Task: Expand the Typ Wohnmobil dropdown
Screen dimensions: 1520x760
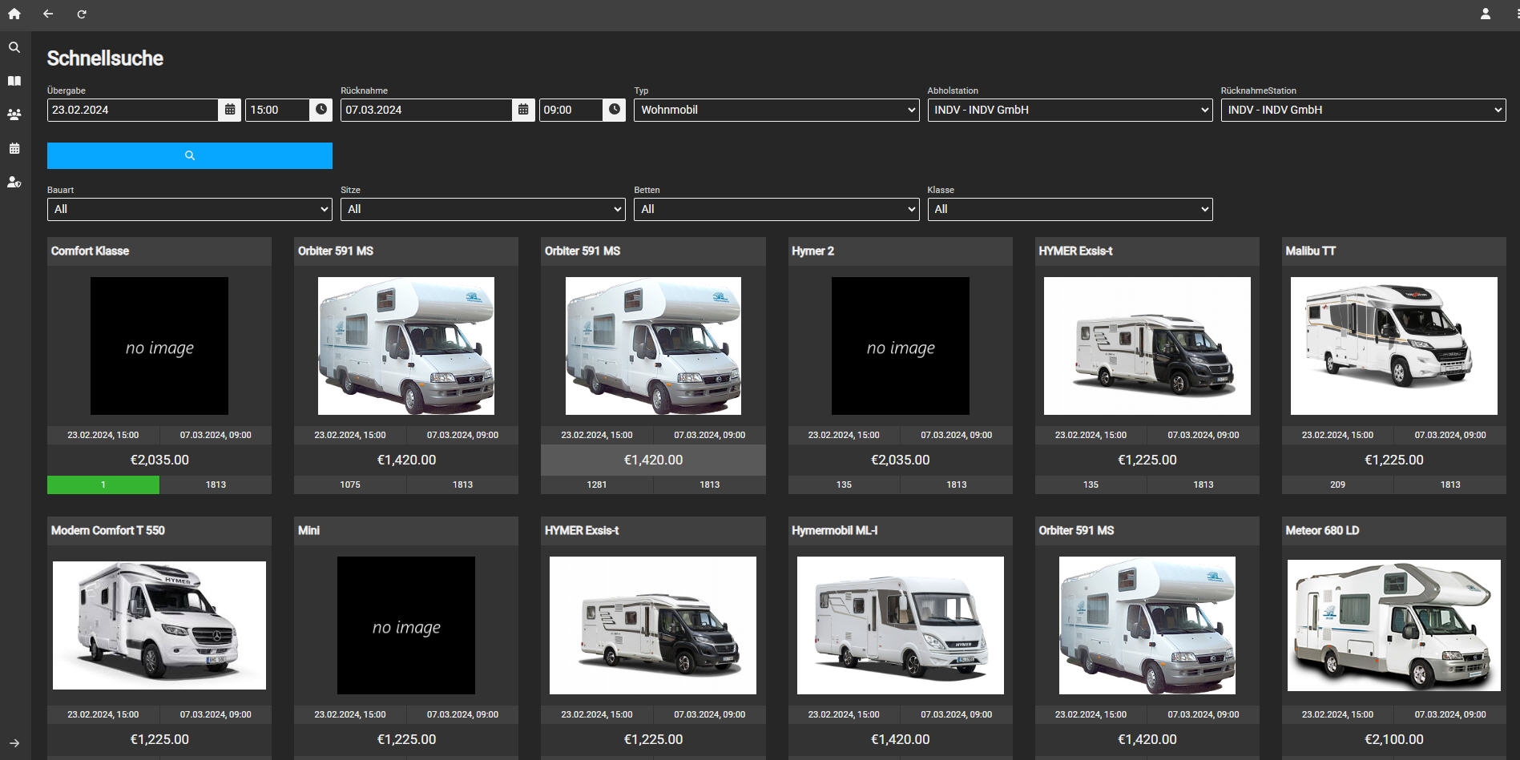Action: tap(776, 110)
